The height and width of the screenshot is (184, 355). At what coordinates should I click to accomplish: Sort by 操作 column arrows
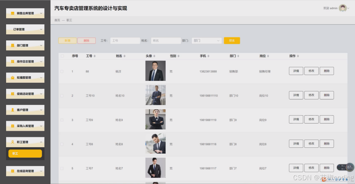(x=298, y=56)
